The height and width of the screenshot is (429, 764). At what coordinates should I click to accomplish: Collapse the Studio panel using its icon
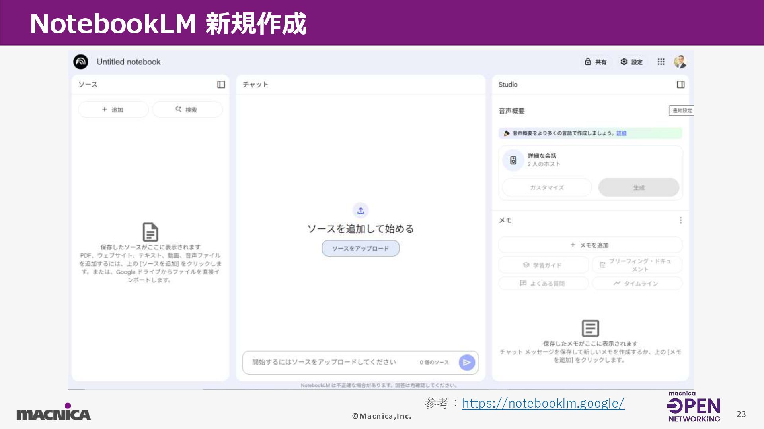point(680,84)
